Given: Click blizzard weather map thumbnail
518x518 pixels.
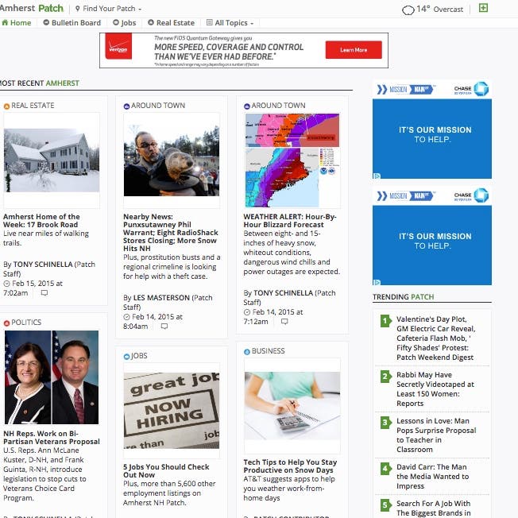Looking at the screenshot, I should 292,160.
